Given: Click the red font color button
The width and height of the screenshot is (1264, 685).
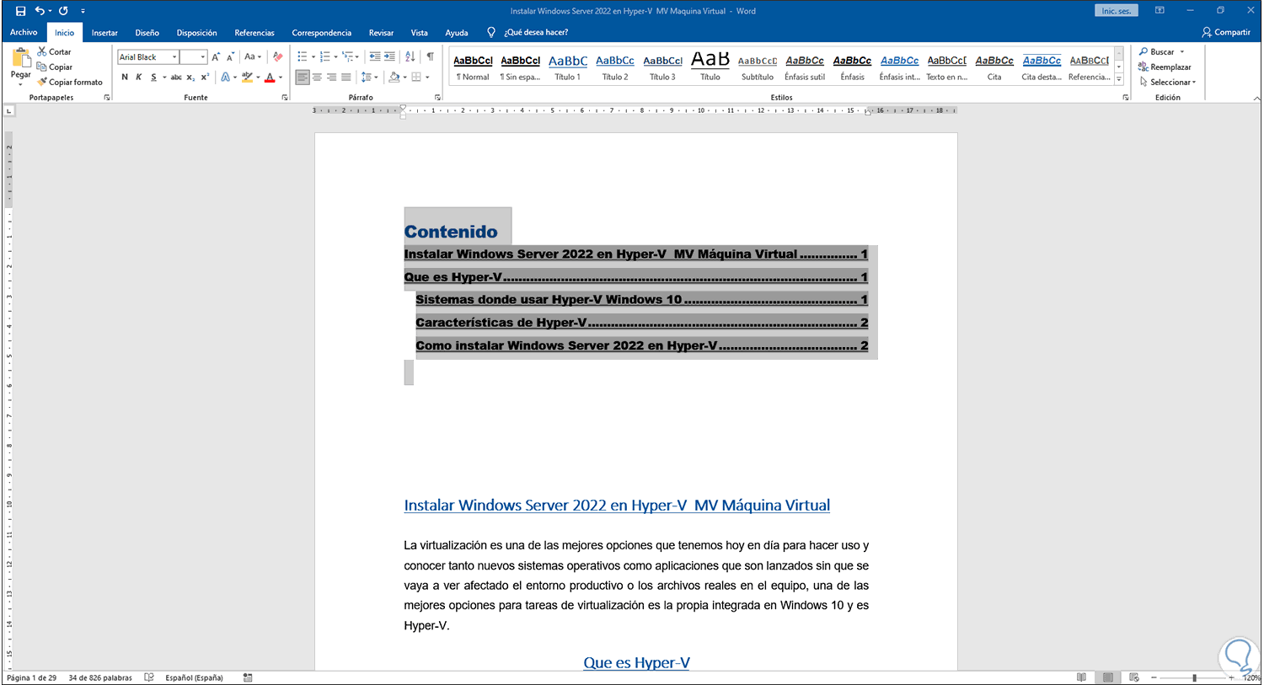Looking at the screenshot, I should click(270, 77).
